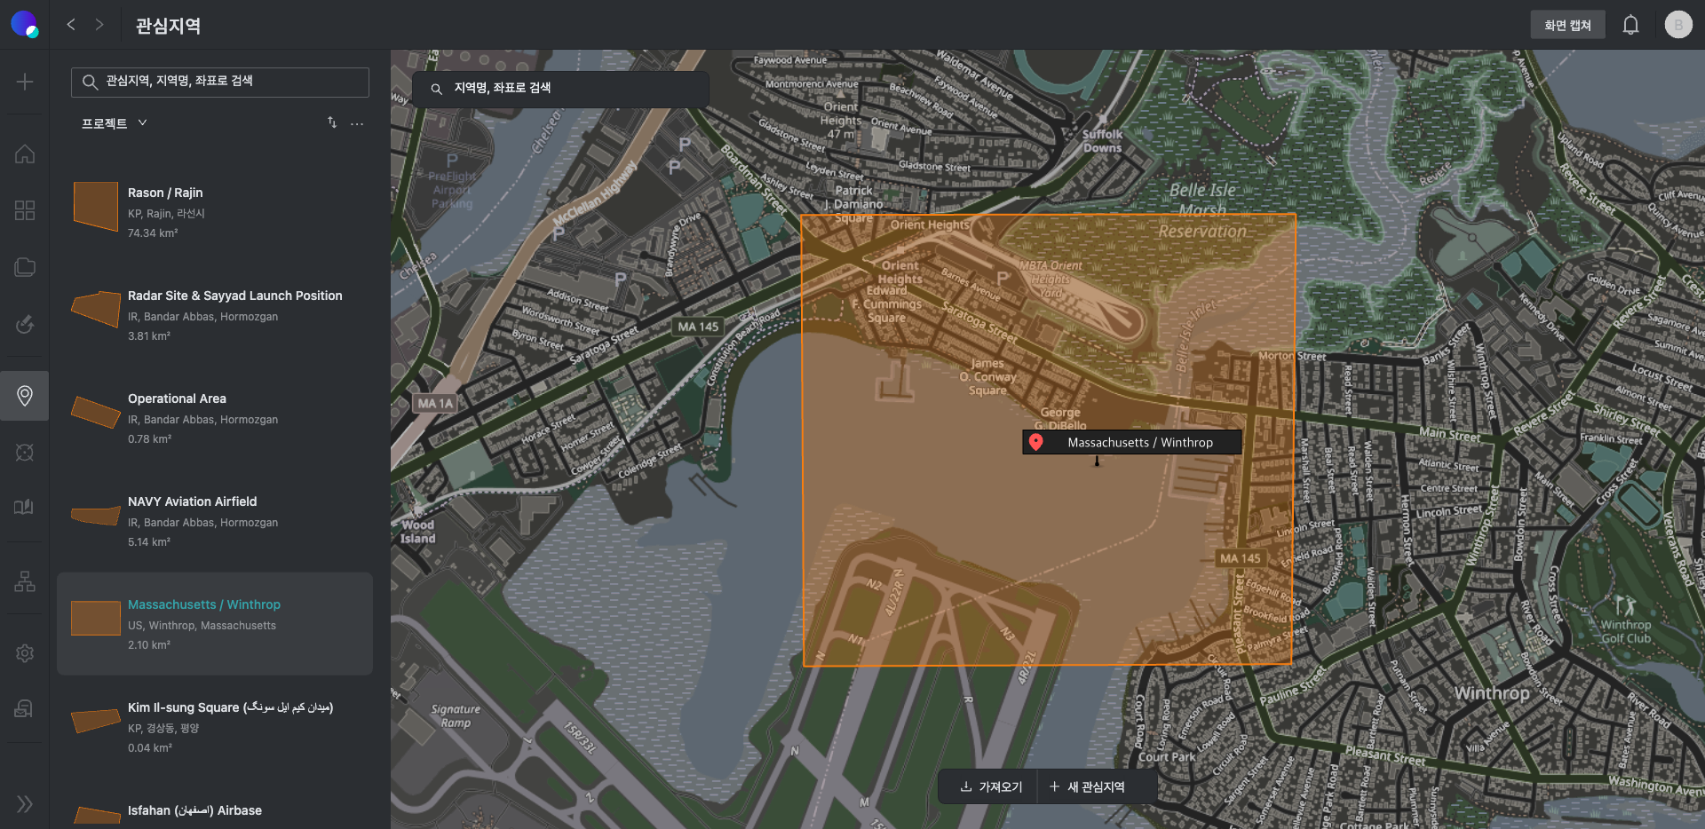Select the NAVY Aviation Airfield entry
Screen dimensions: 1705x829
215,521
